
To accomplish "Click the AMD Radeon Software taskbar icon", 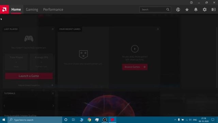I will 112,120.
